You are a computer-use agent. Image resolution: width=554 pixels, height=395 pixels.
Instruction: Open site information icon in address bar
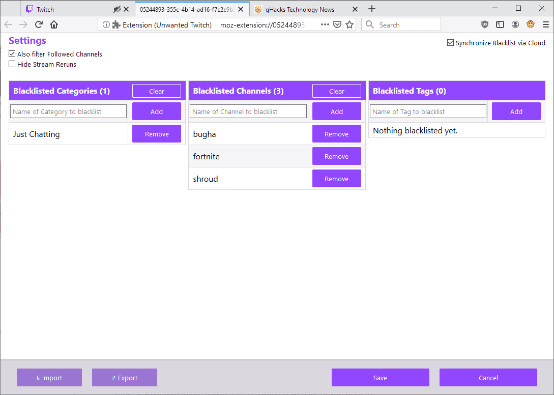106,25
